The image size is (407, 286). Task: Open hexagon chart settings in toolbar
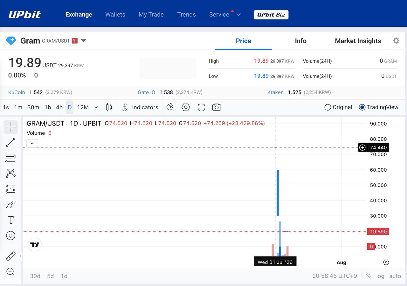point(186,107)
